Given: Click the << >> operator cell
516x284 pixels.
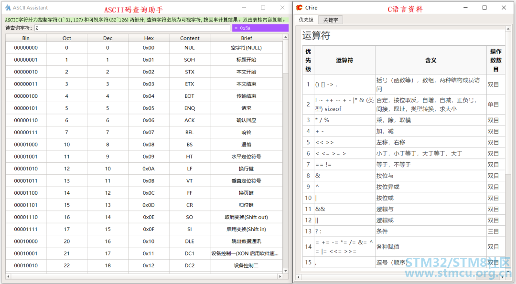Looking at the screenshot, I should 344,143.
